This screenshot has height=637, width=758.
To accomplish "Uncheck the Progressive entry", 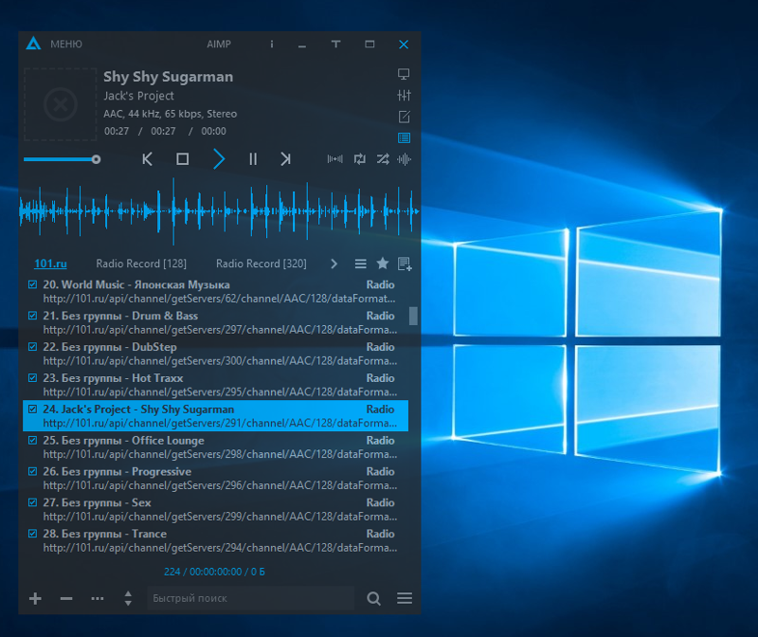I will [x=32, y=471].
